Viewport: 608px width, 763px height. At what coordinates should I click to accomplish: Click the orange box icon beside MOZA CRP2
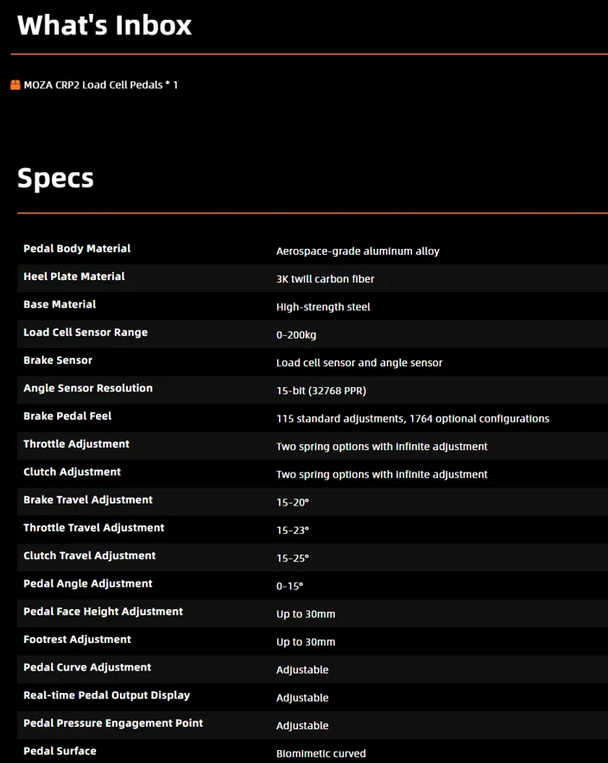16,85
